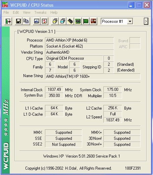The height and width of the screenshot is (175, 153).
Task: Click the Internal Clock value field
Action: tap(54, 90)
